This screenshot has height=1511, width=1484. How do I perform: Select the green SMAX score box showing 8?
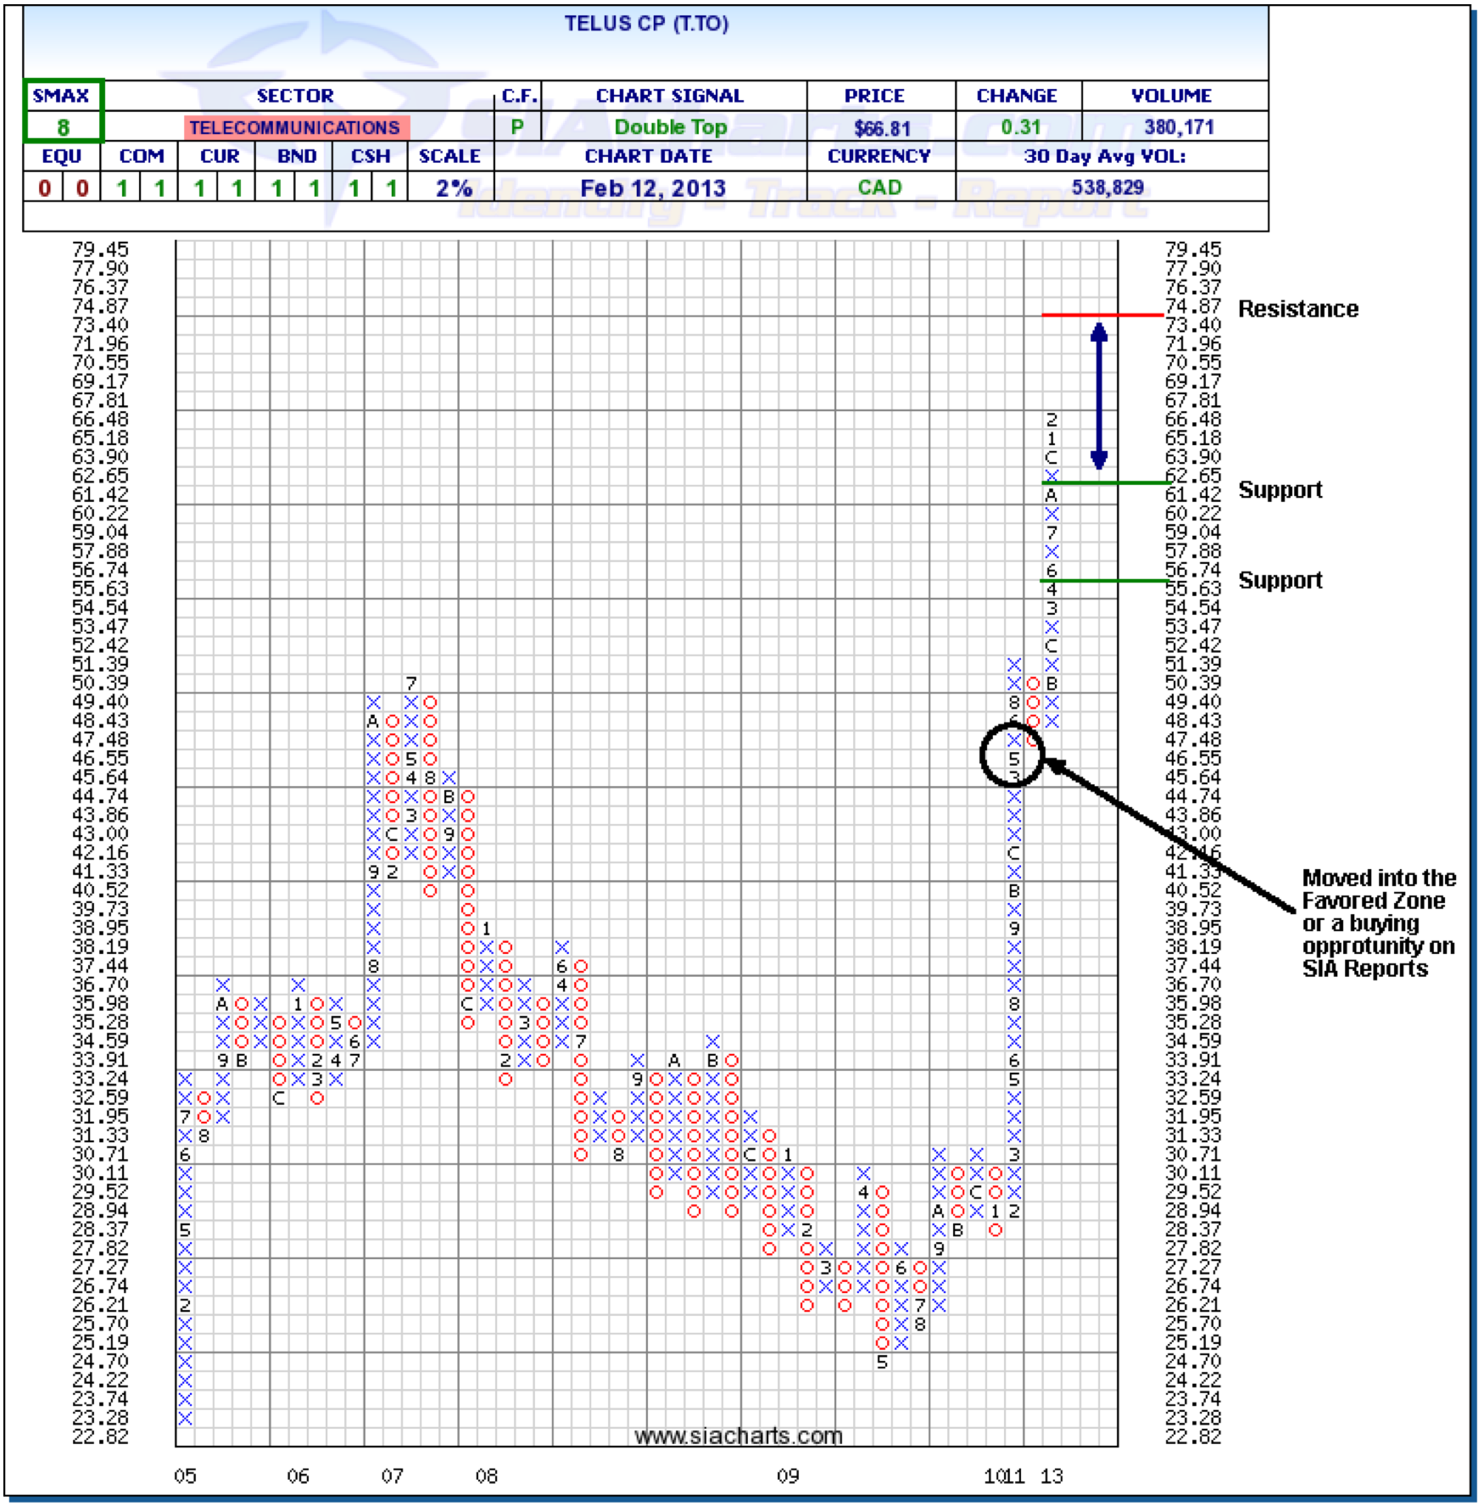pyautogui.click(x=64, y=126)
